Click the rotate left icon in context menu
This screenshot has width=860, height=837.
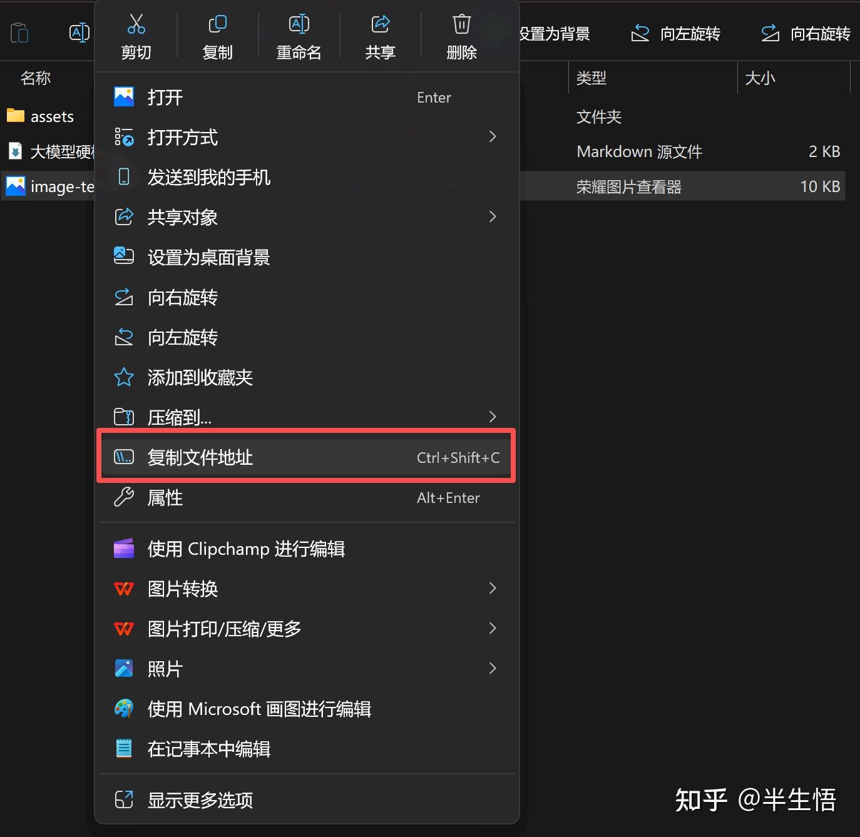click(x=124, y=337)
